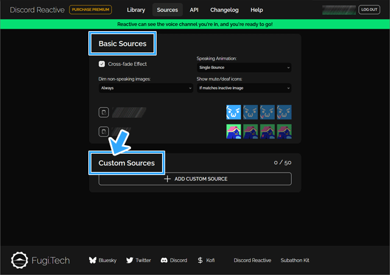This screenshot has width=390, height=275.
Task: Click the Twitter bird icon
Action: 130,260
